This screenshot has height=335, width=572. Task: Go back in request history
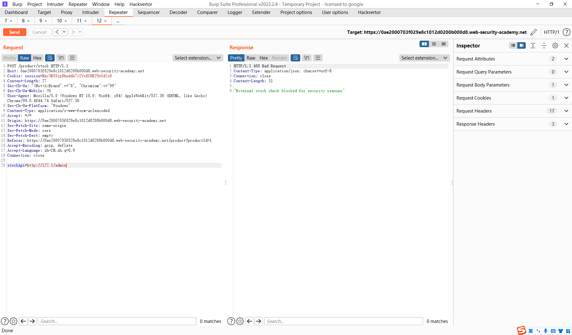click(57, 32)
